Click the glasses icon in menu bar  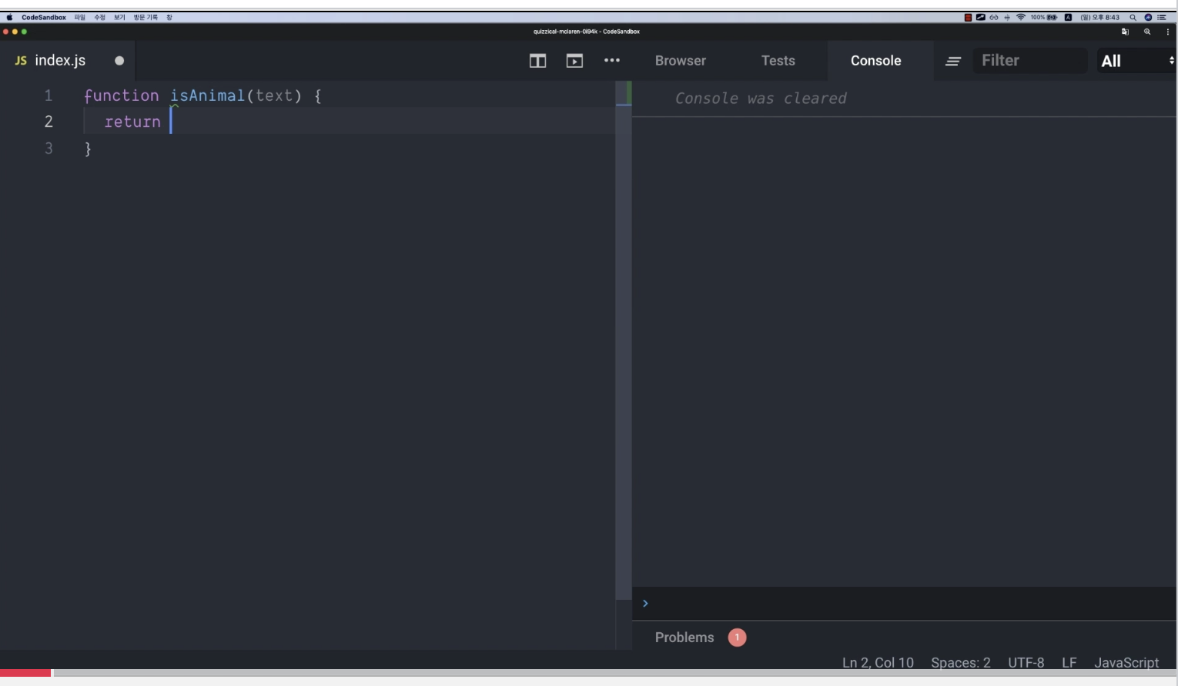994,17
